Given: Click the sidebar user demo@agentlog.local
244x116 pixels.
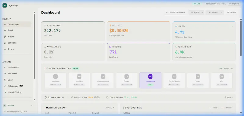Looking at the screenshot, I should (16, 111).
